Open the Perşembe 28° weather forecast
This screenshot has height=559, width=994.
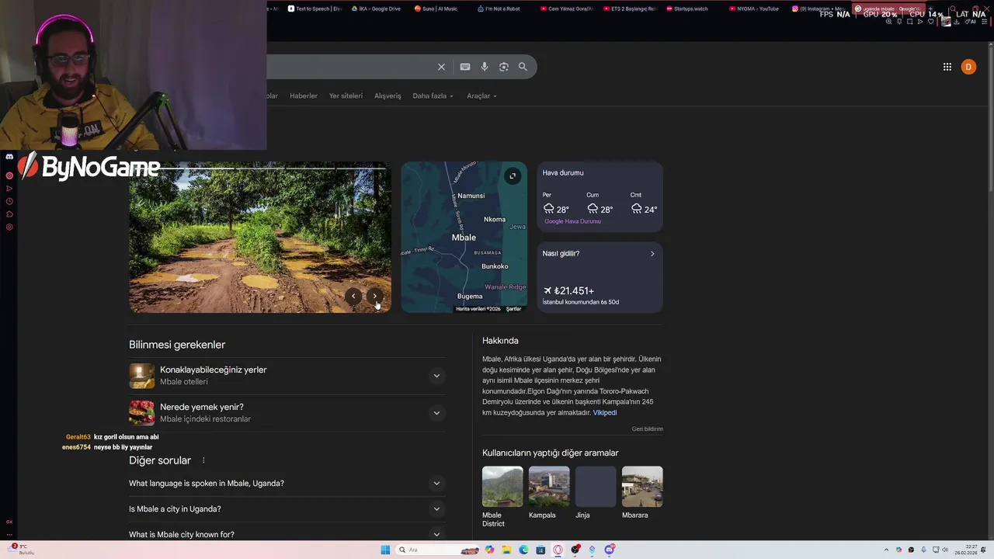tap(556, 204)
